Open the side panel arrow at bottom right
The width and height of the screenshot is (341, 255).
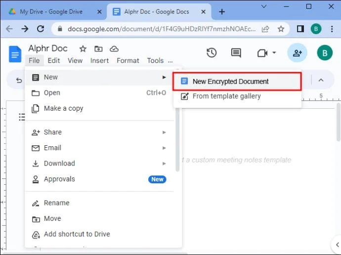(x=337, y=245)
